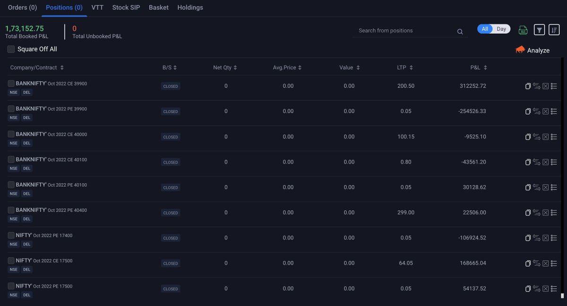Convert the BANKNIFTY PE 39900 position
Image resolution: width=567 pixels, height=306 pixels.
point(537,111)
